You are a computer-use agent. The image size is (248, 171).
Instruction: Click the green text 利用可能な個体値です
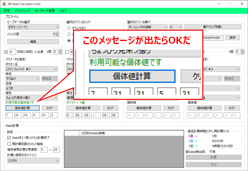click(x=20, y=103)
